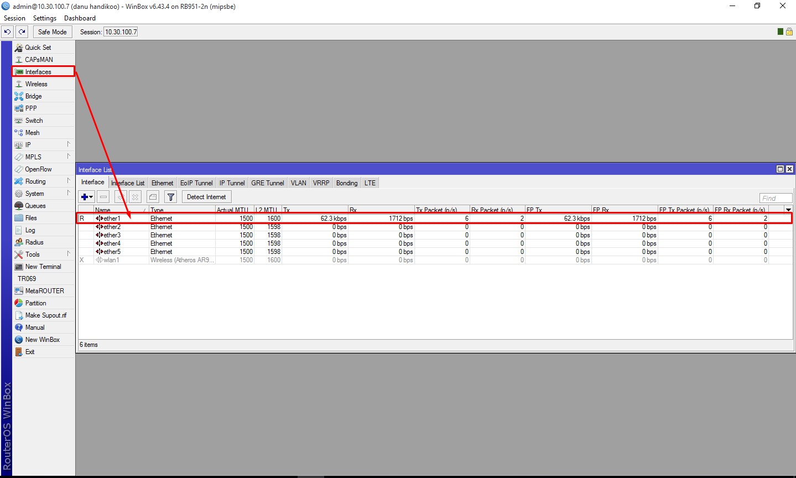
Task: Open the Add (+) dropdown
Action: click(x=87, y=197)
